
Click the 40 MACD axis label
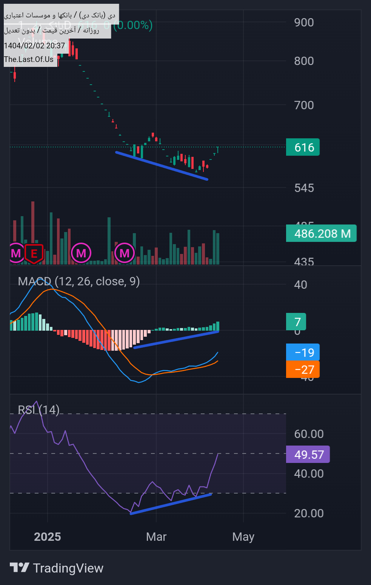click(300, 285)
